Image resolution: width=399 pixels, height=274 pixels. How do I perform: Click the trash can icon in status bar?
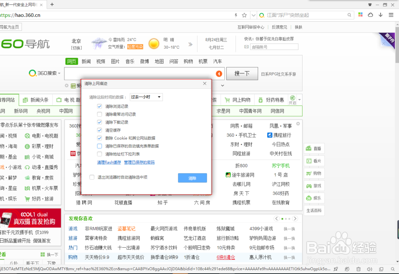coord(358,269)
